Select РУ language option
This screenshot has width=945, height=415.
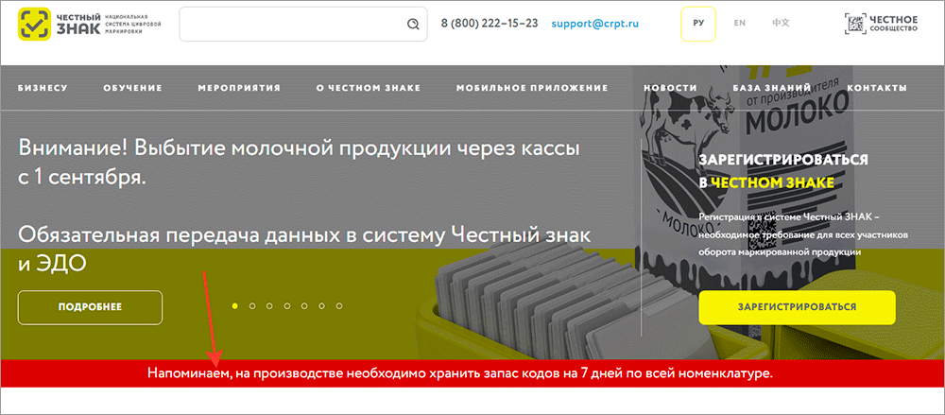(698, 24)
